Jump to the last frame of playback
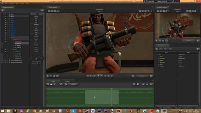 pyautogui.click(x=112, y=76)
